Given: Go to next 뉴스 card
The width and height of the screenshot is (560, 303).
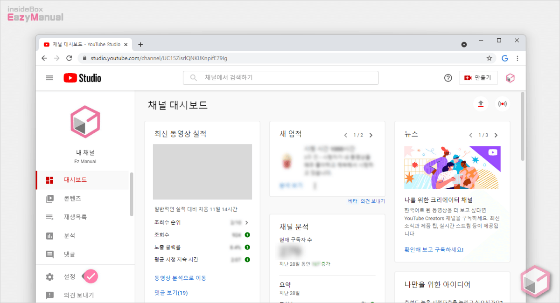Looking at the screenshot, I should click(x=496, y=135).
